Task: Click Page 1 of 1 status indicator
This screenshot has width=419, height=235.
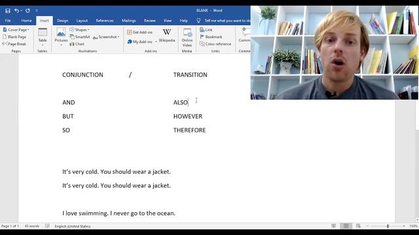Action: tap(10, 227)
